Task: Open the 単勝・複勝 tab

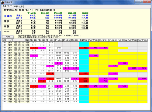Action: pos(18,6)
